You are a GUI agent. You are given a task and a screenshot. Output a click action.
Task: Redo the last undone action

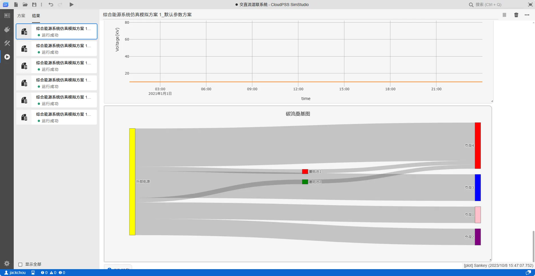click(60, 5)
